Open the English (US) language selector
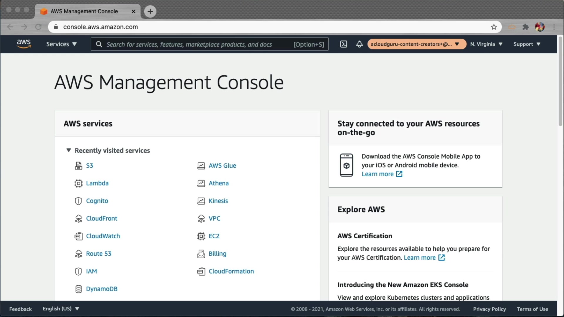Viewport: 564px width, 317px height. click(61, 309)
